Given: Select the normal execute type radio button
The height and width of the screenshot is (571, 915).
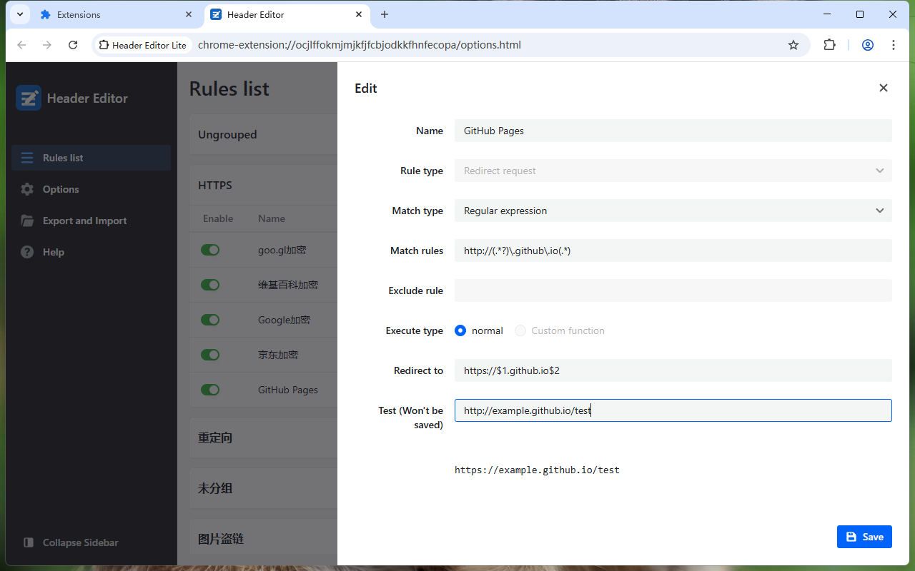Looking at the screenshot, I should [x=460, y=330].
